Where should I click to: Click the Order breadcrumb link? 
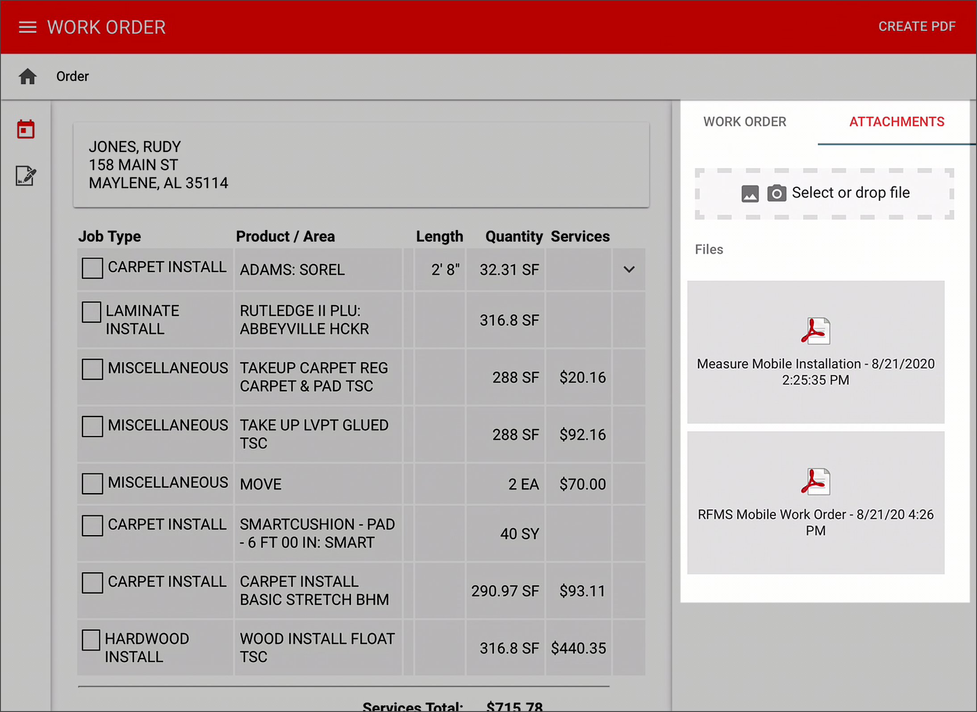[72, 76]
